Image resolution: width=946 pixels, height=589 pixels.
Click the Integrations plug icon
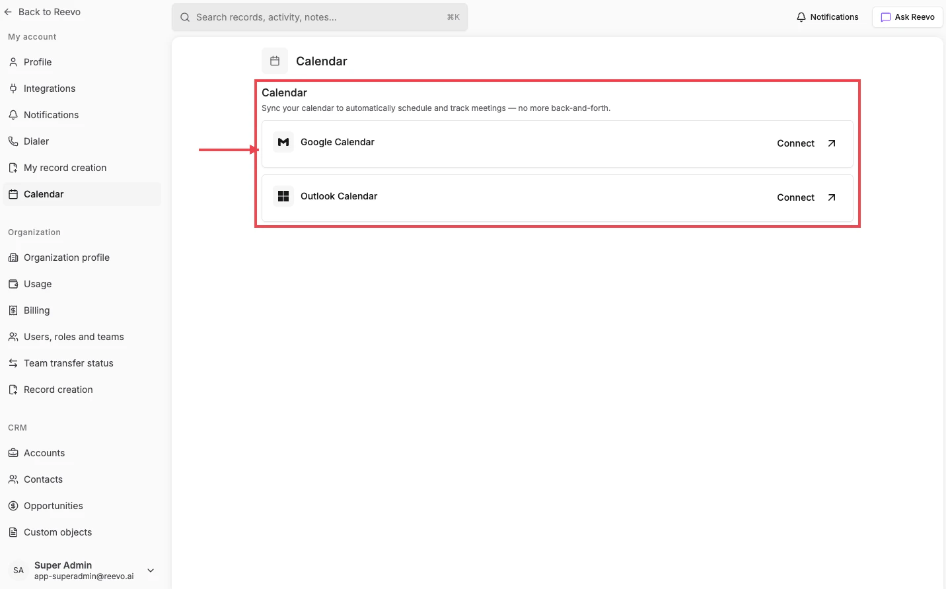tap(13, 88)
